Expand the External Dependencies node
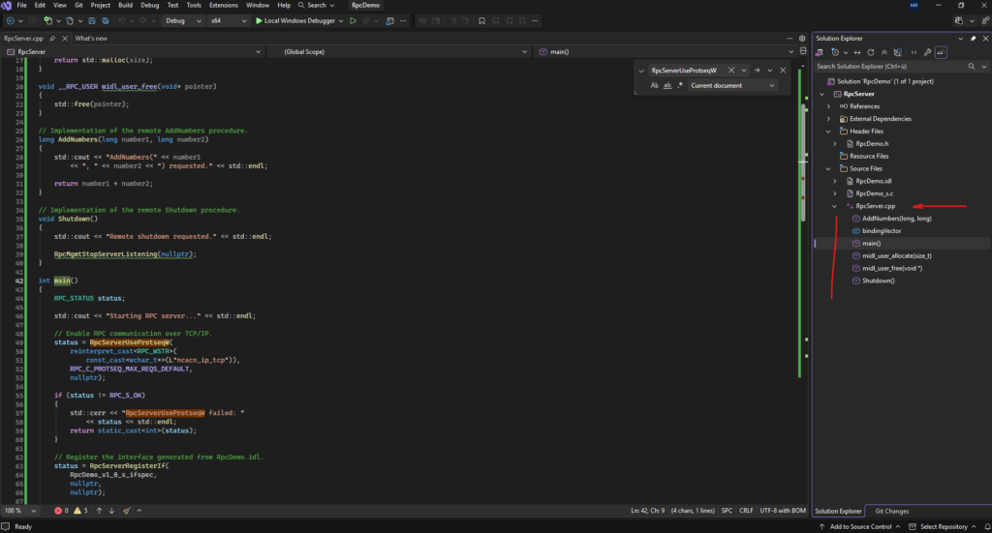992x533 pixels. click(828, 119)
